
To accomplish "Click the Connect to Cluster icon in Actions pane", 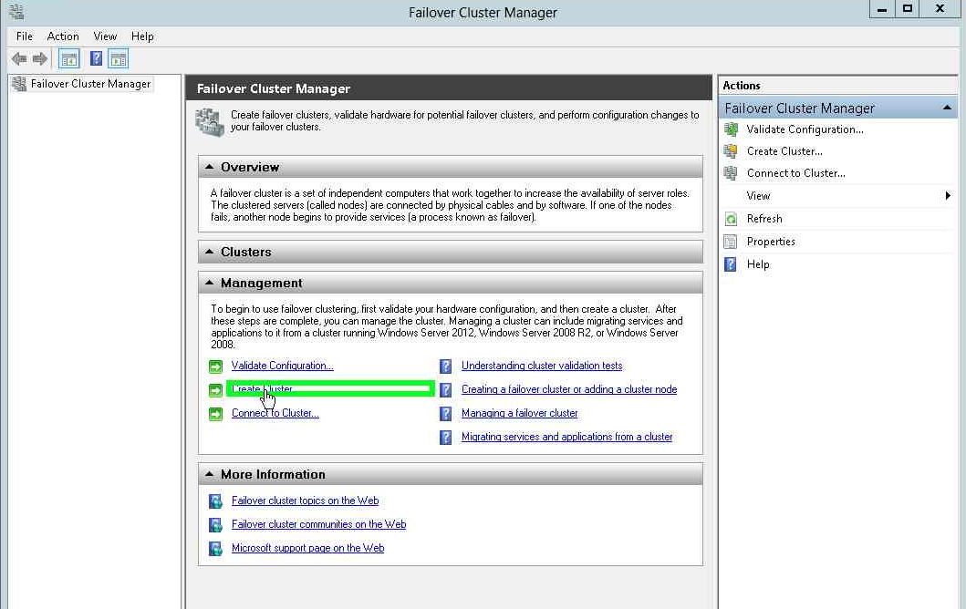I will [x=731, y=173].
